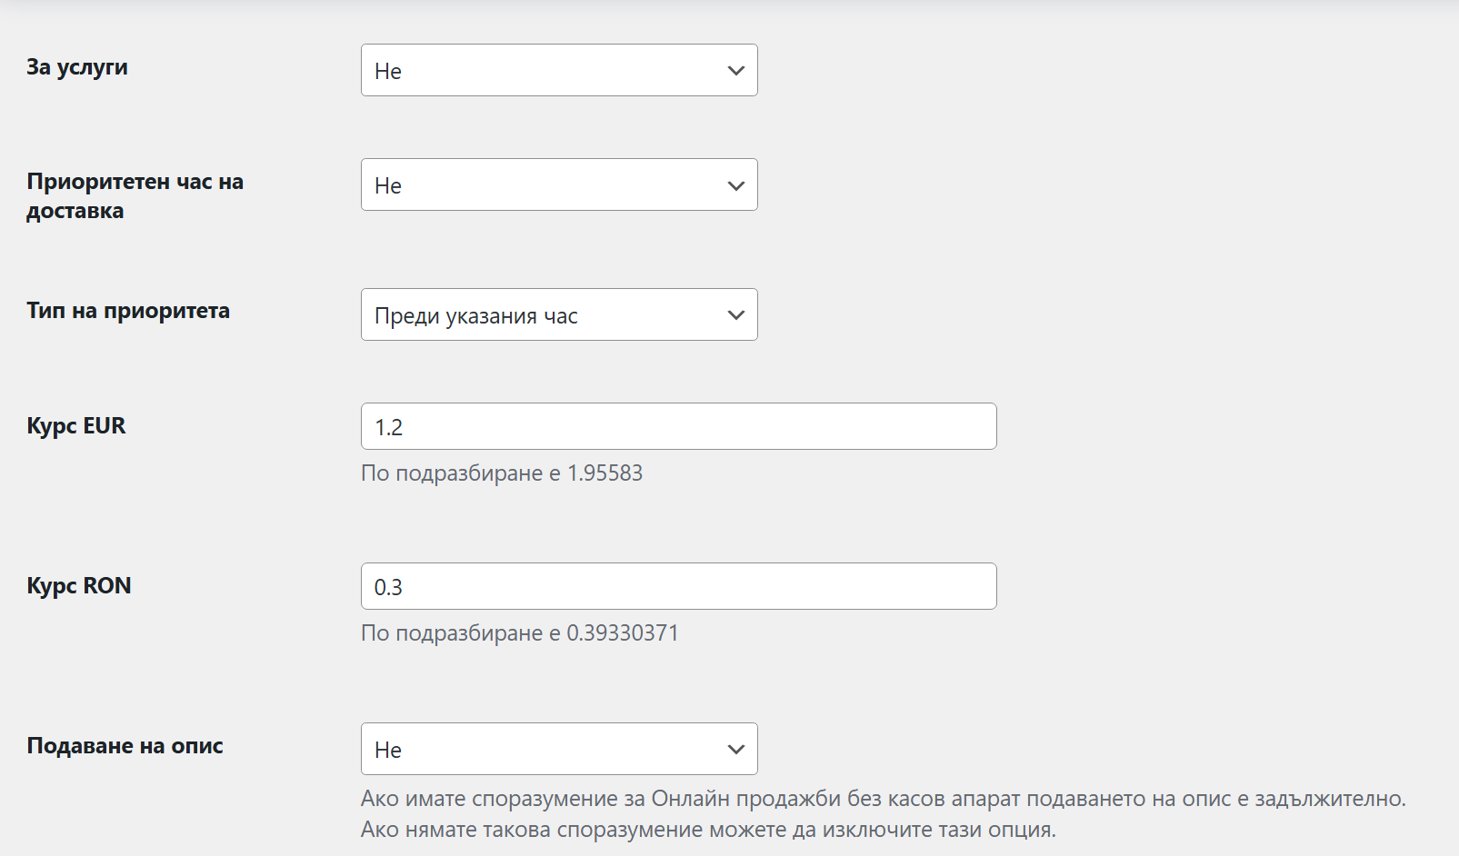Open the "Приоритетен час на доставка" dropdown
The height and width of the screenshot is (856, 1459).
click(559, 184)
